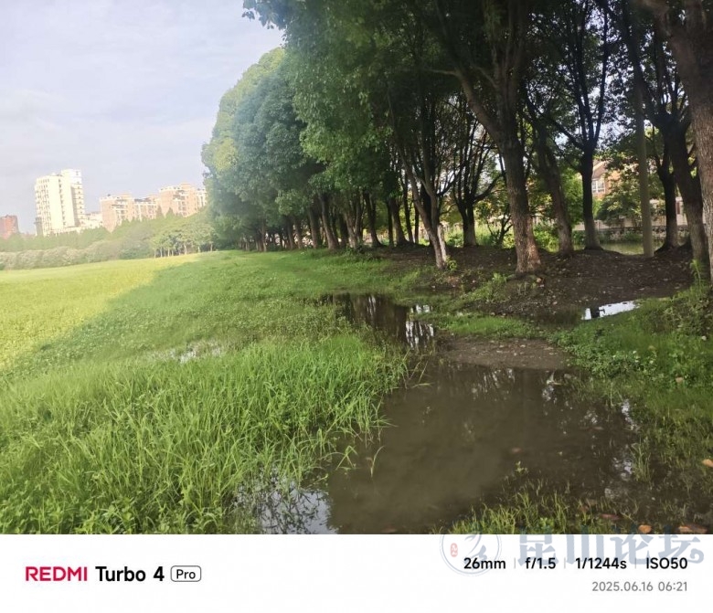Click the 1/1244s shutter speed label

pyautogui.click(x=601, y=564)
